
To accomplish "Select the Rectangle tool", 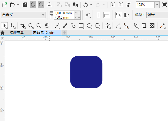I will 81,26.
